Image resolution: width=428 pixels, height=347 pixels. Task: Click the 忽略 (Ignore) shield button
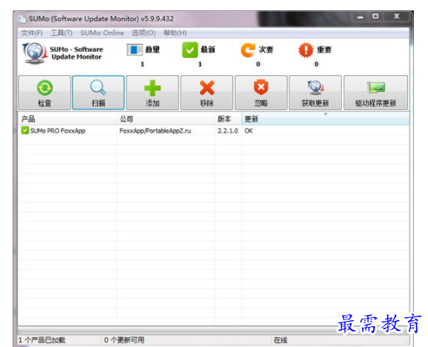(x=261, y=93)
